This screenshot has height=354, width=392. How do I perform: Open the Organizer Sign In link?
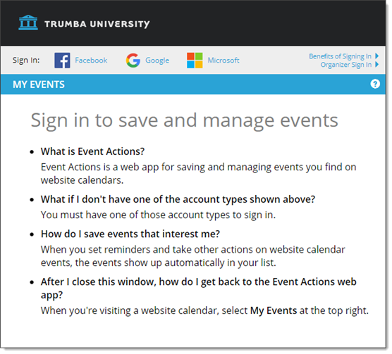346,65
